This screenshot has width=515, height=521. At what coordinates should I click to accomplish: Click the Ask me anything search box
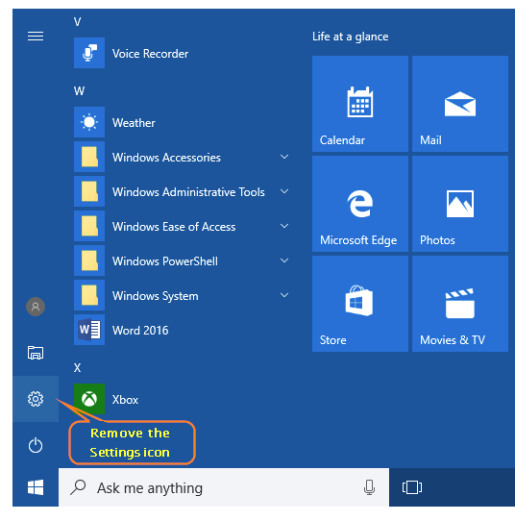pos(224,487)
